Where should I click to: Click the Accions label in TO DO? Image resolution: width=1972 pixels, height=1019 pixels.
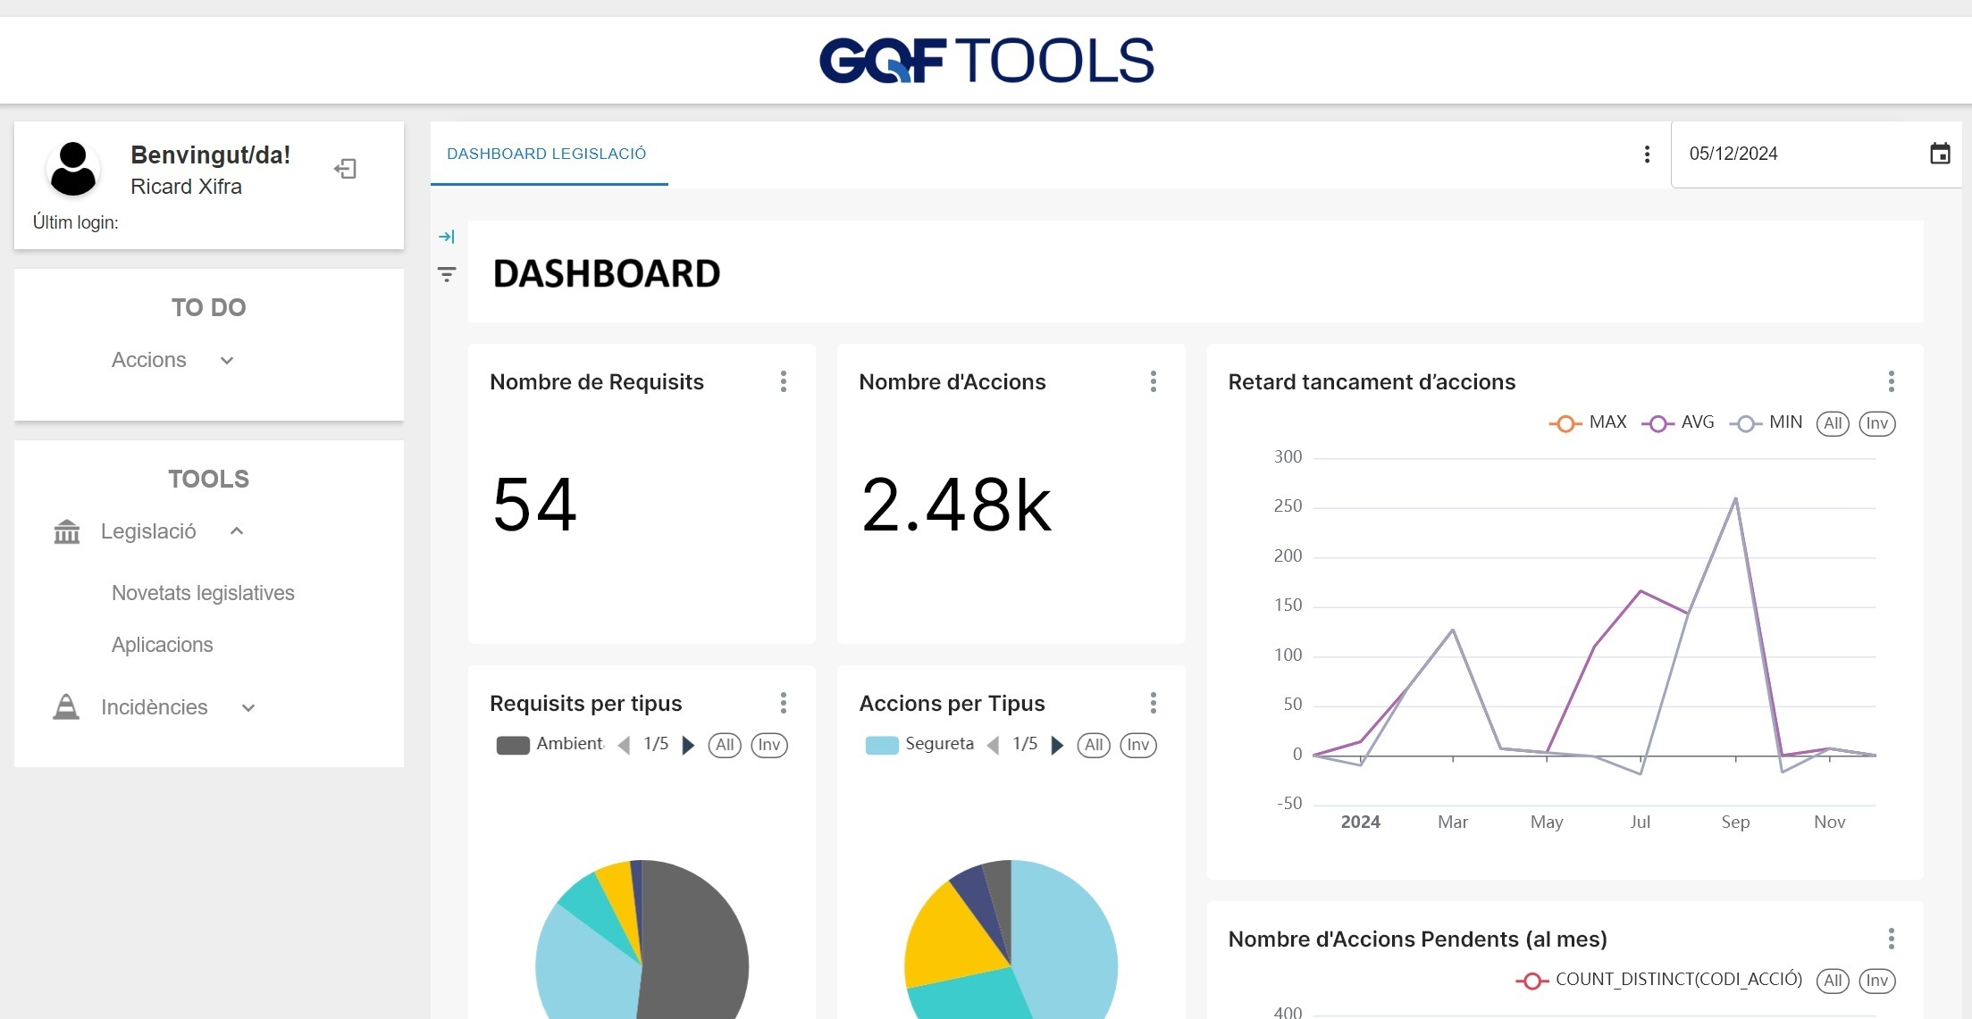(x=148, y=360)
